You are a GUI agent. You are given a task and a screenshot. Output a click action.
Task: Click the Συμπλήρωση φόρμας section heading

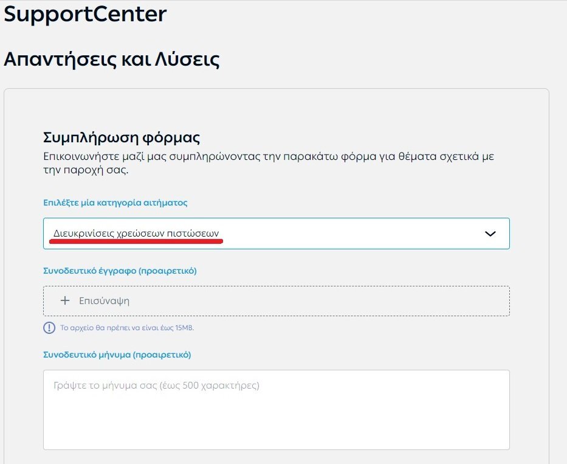pos(122,137)
